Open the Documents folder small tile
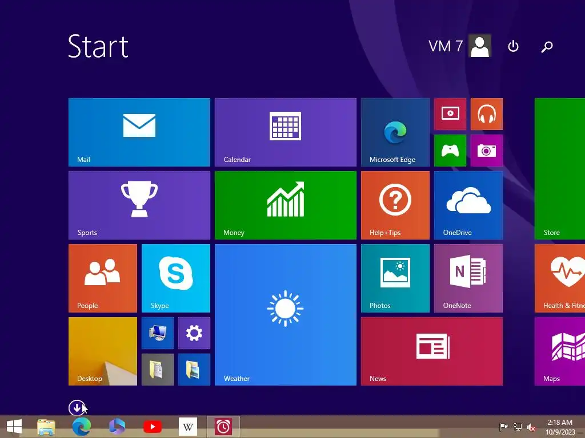This screenshot has height=438, width=585. [x=158, y=370]
